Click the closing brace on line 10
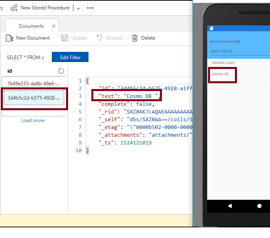Screen dimensions: 270x238 87,151
